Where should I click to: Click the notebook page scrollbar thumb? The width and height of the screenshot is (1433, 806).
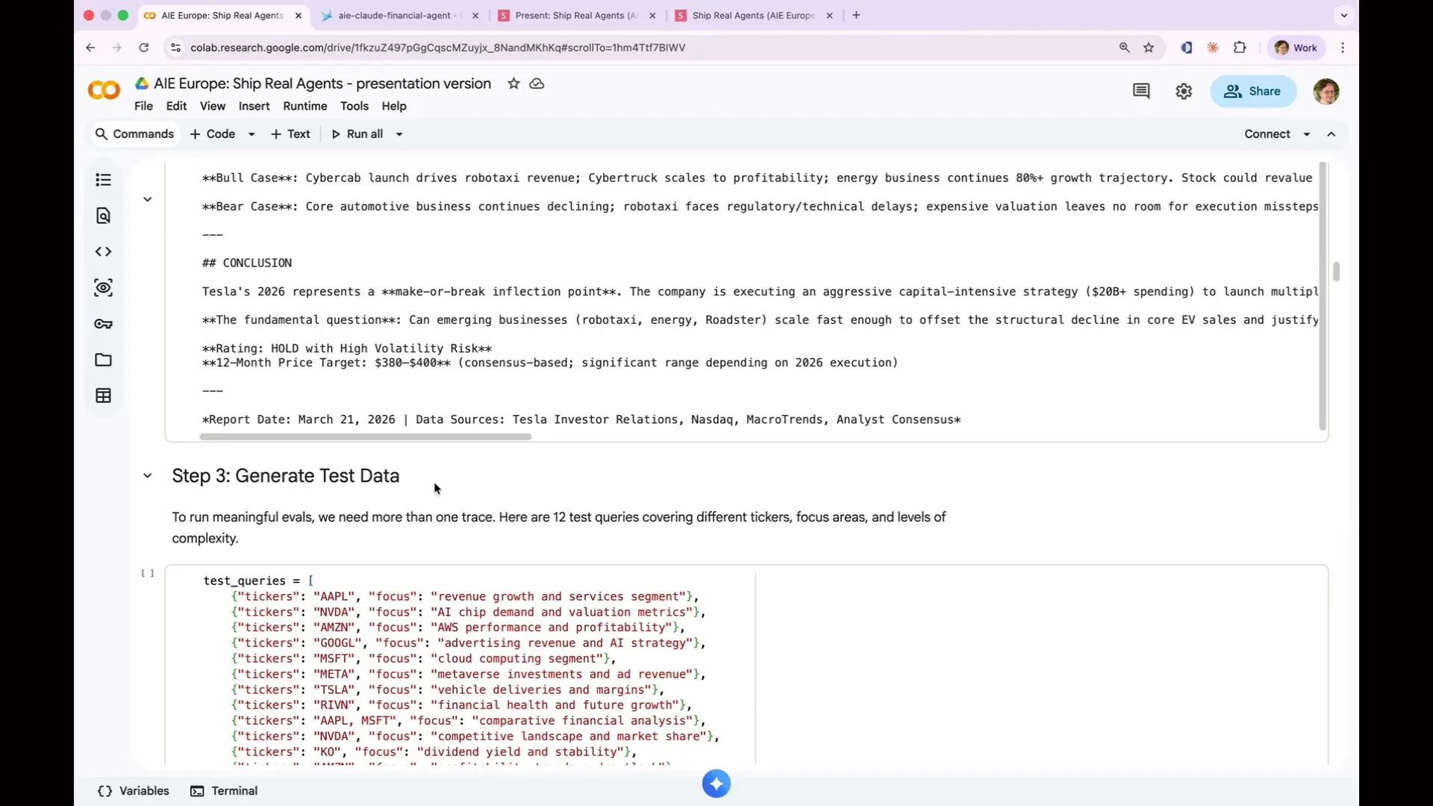[x=1337, y=272]
